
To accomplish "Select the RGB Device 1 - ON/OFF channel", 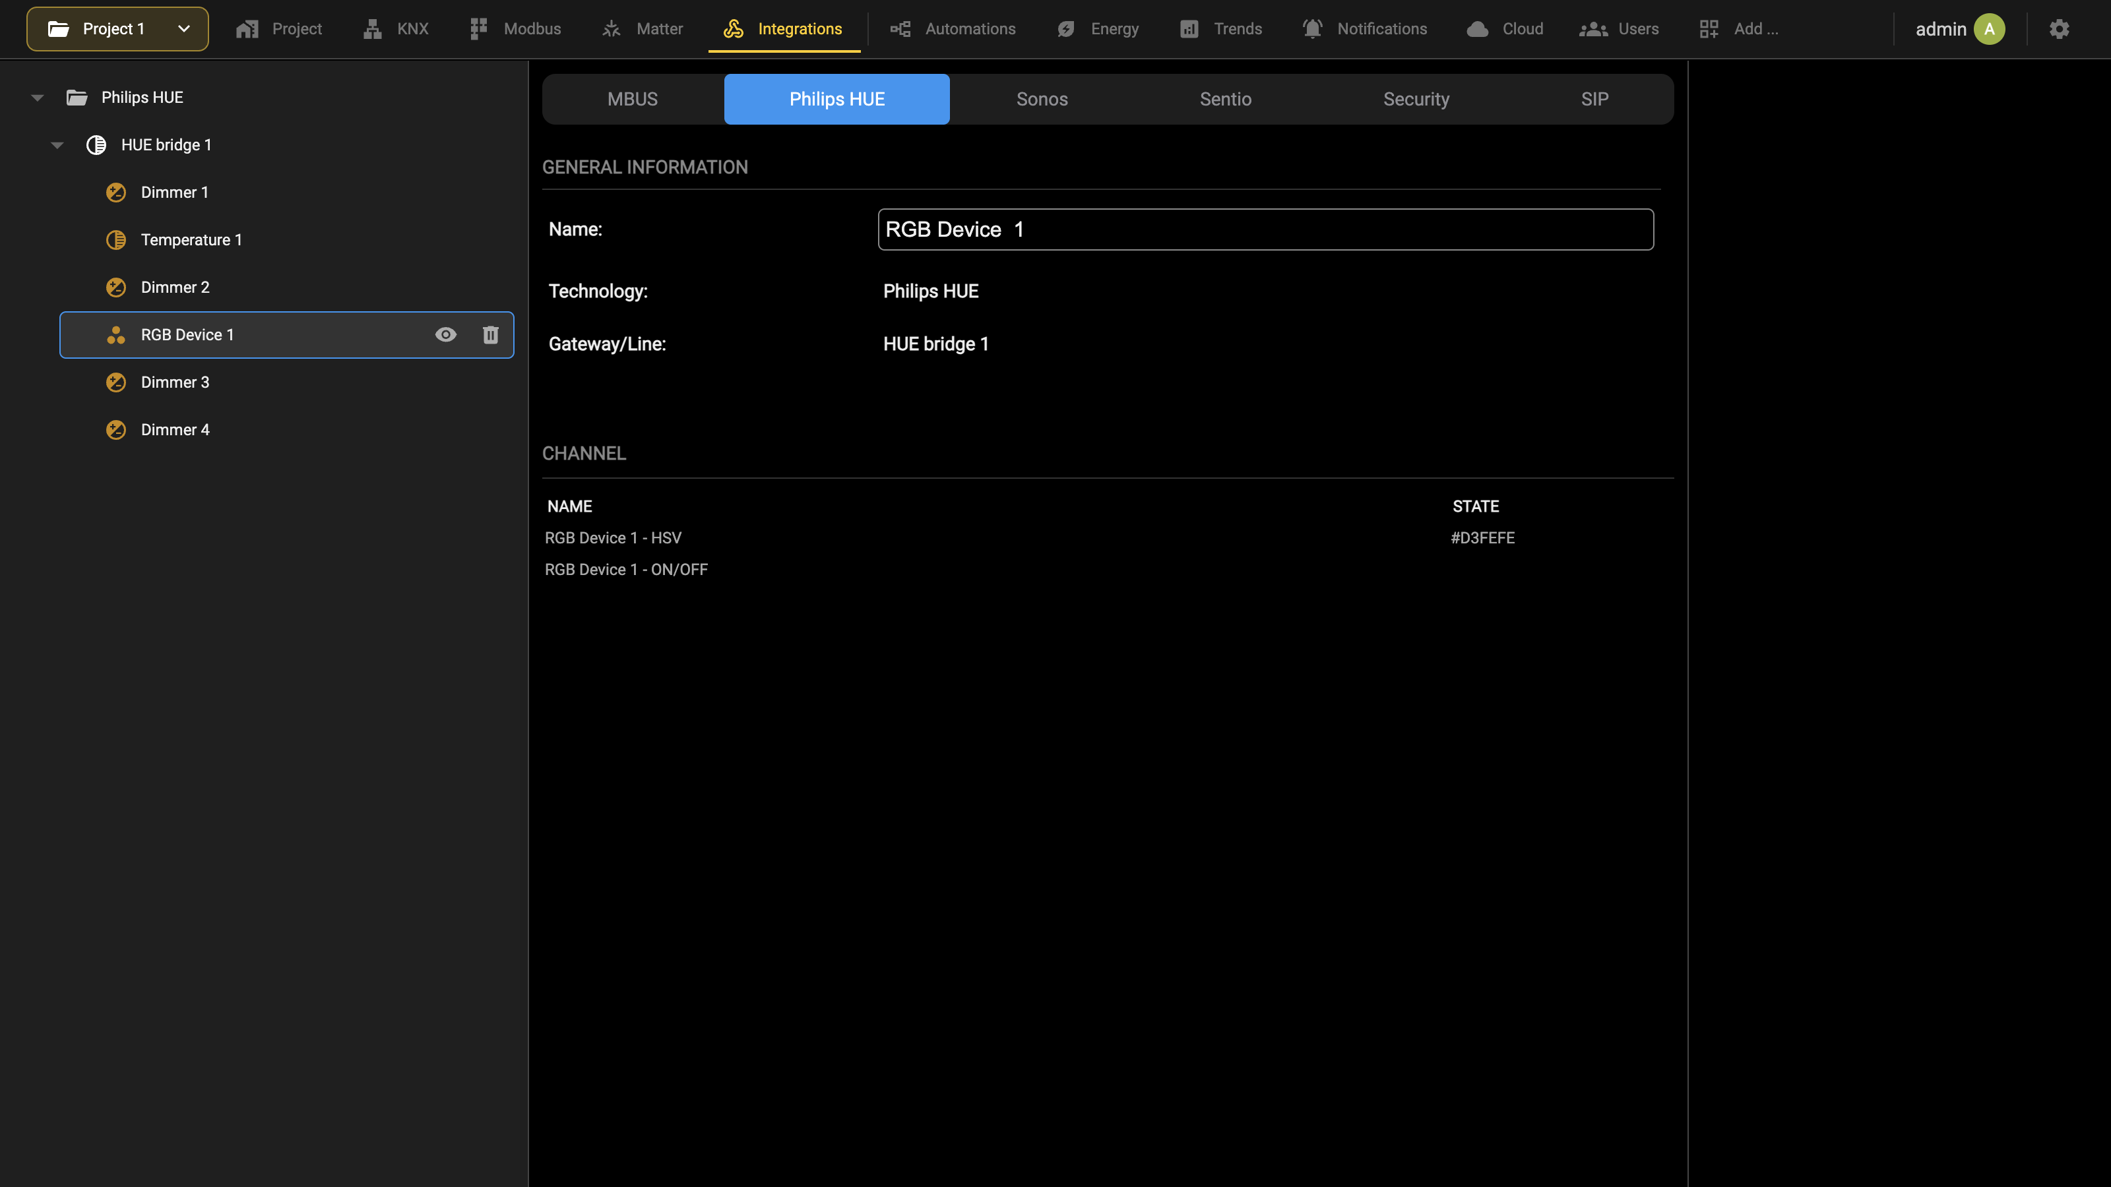I will (626, 569).
